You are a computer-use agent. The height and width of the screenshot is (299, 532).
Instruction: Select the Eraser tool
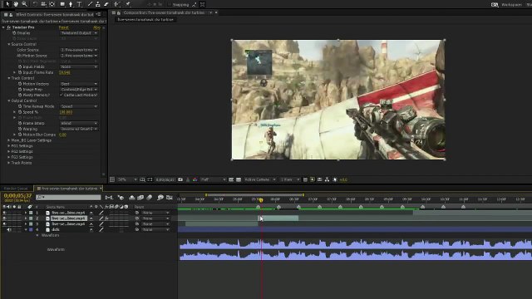[x=106, y=4]
